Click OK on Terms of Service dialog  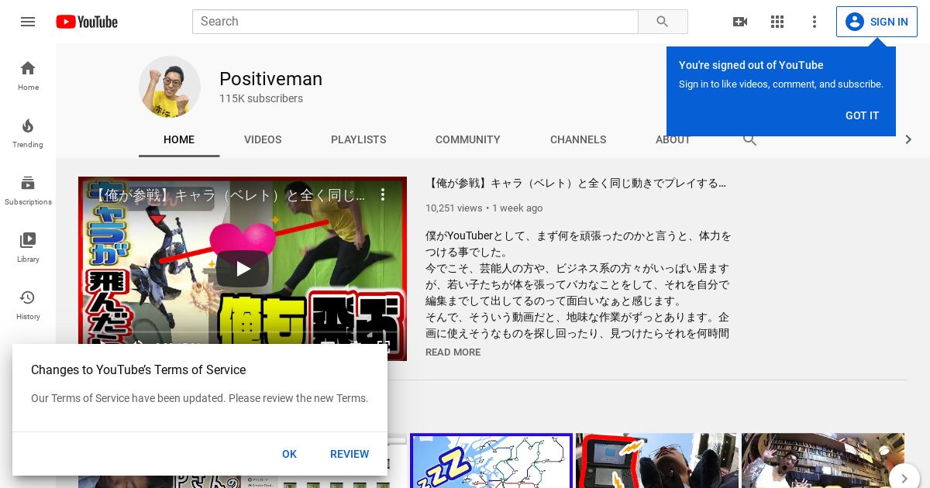click(x=289, y=454)
